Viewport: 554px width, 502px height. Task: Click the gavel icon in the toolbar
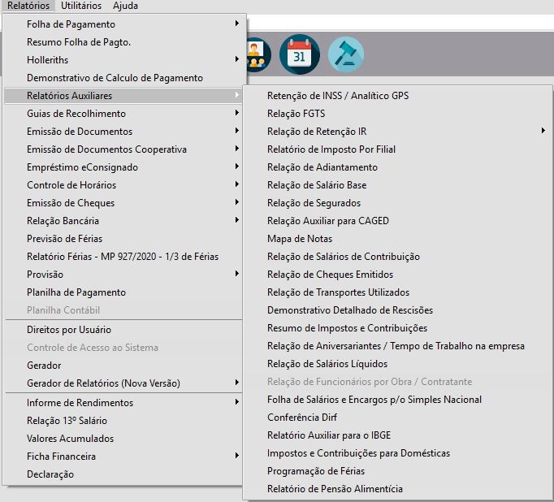[x=346, y=55]
